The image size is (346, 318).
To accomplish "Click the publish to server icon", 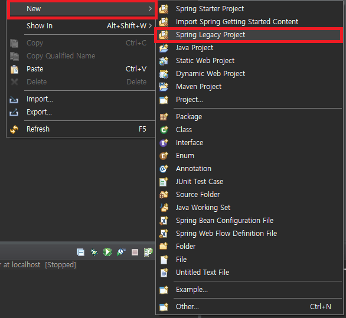I will tap(148, 252).
